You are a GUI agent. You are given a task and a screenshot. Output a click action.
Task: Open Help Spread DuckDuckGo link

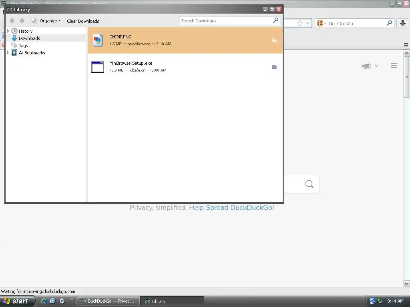(x=231, y=207)
